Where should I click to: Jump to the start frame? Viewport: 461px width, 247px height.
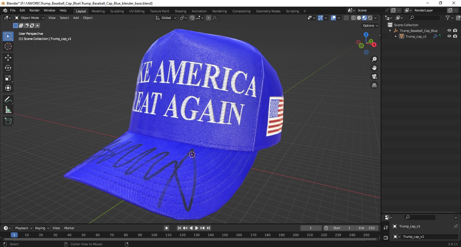point(179,228)
